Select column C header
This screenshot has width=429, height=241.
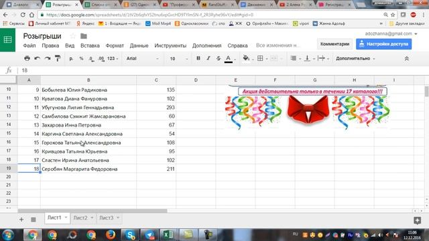pos(156,80)
